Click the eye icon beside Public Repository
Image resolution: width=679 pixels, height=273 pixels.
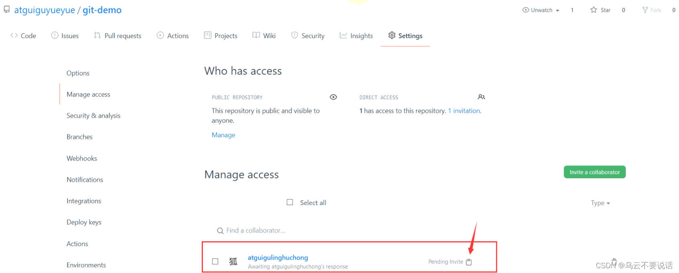tap(333, 97)
